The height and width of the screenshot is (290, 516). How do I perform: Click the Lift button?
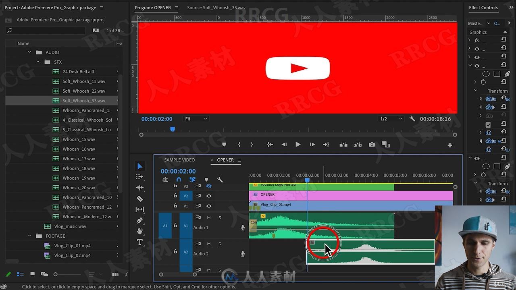click(343, 145)
